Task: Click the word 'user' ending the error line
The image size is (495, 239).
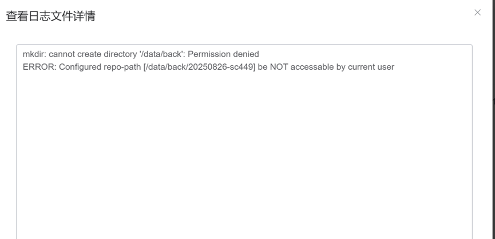Action: coord(385,67)
